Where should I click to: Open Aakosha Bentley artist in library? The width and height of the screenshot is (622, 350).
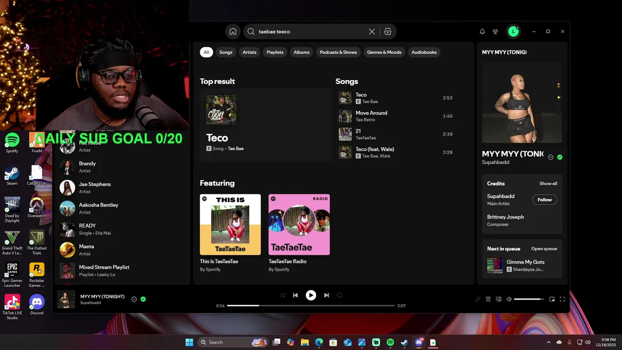click(121, 209)
